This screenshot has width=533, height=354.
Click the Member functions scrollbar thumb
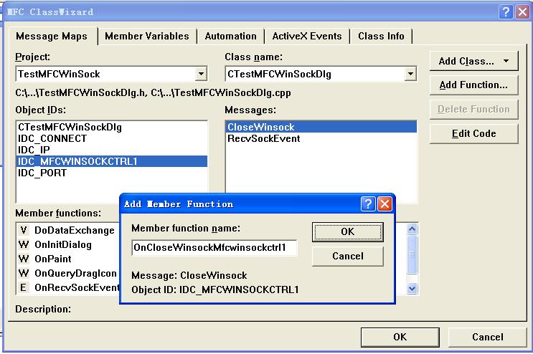pyautogui.click(x=412, y=254)
